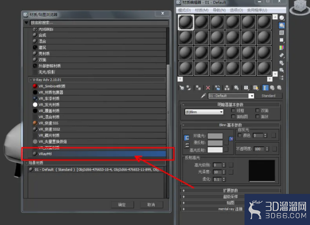This screenshot has height=225, width=310.
Task: Open 模式(D) menu
Action: point(184,10)
